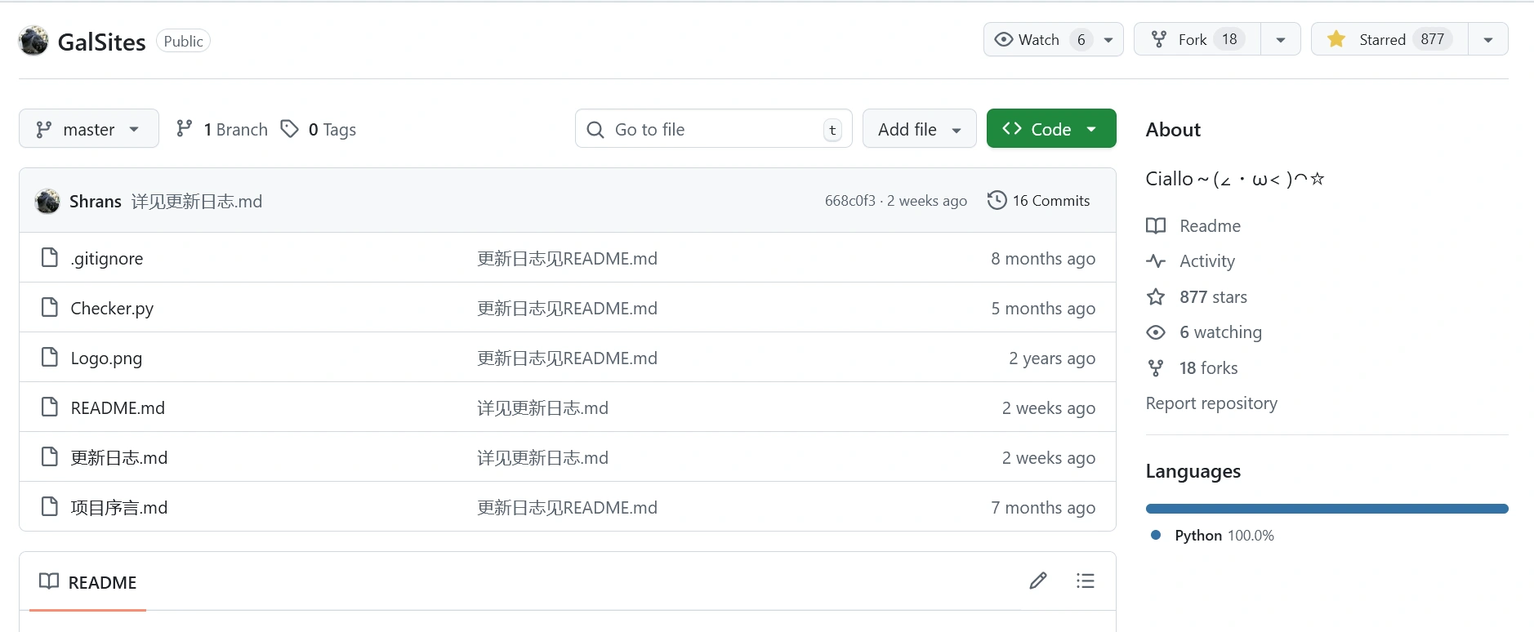
Task: Click the pencil edit README icon
Action: pos(1037,581)
